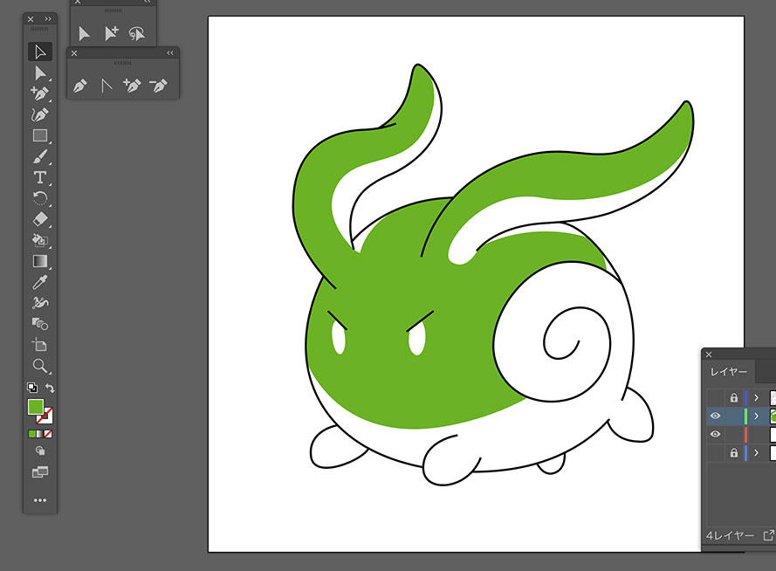Viewport: 776px width, 571px height.
Task: Select the Type tool
Action: coord(40,177)
